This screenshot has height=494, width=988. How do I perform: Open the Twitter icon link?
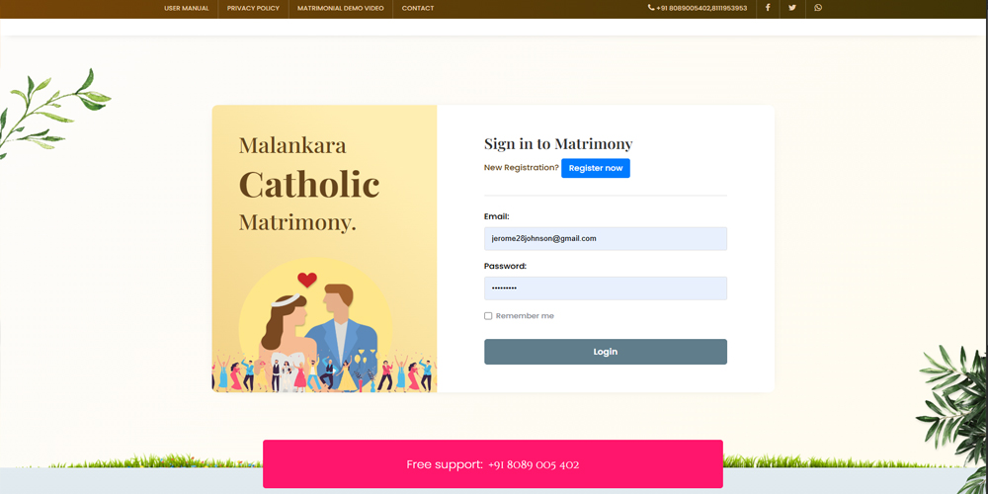tap(792, 8)
